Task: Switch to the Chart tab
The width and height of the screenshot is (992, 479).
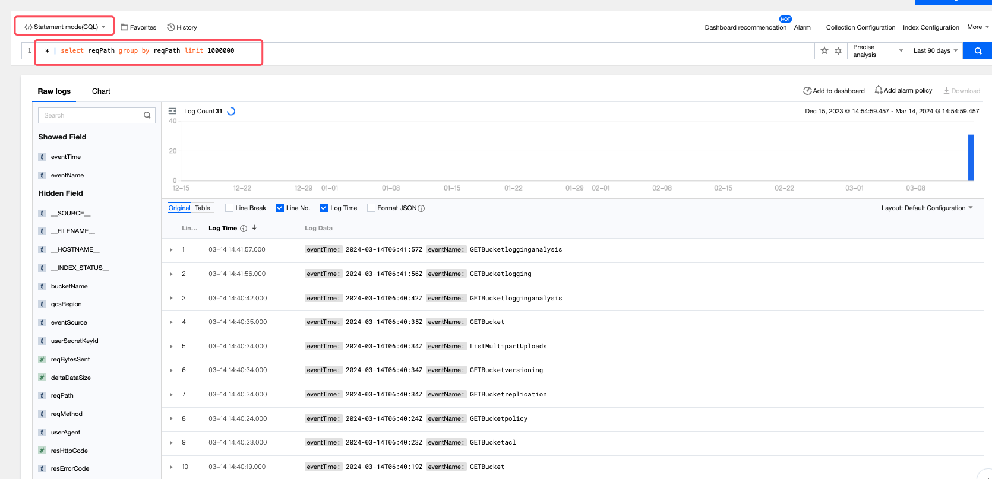Action: click(x=101, y=91)
